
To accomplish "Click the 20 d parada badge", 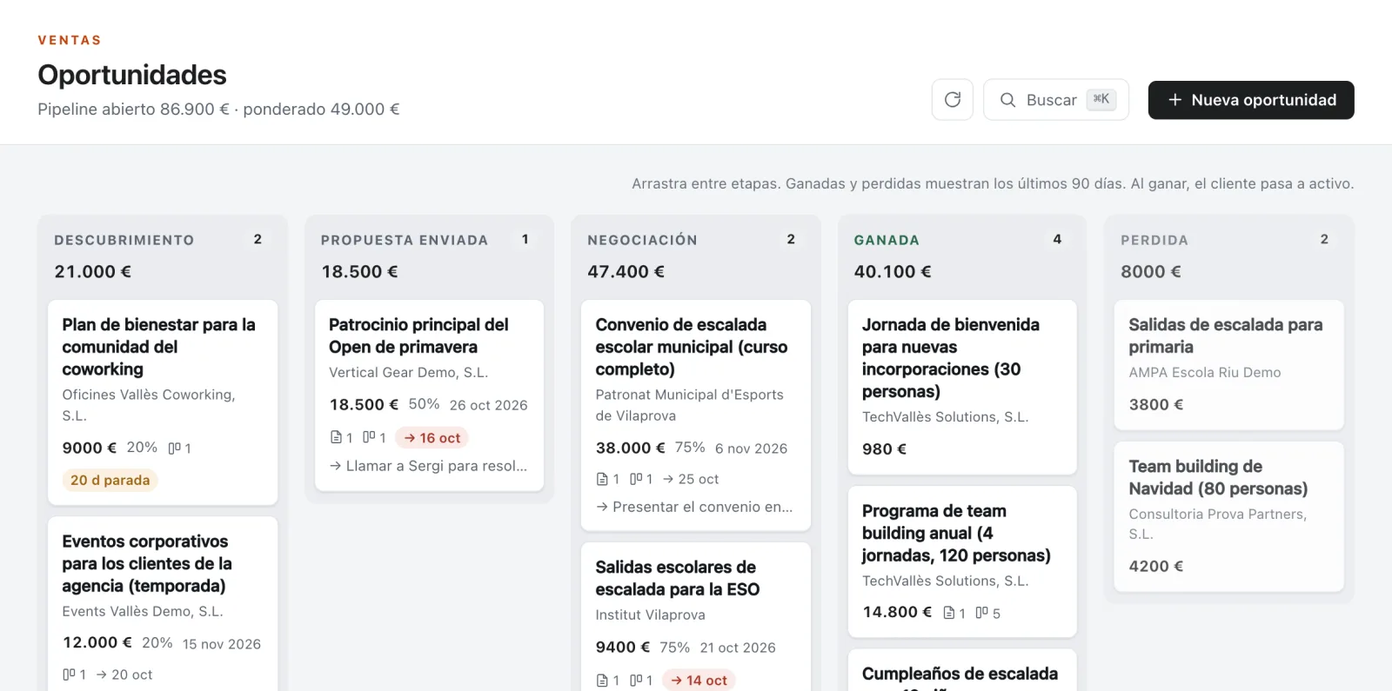I will tap(110, 480).
